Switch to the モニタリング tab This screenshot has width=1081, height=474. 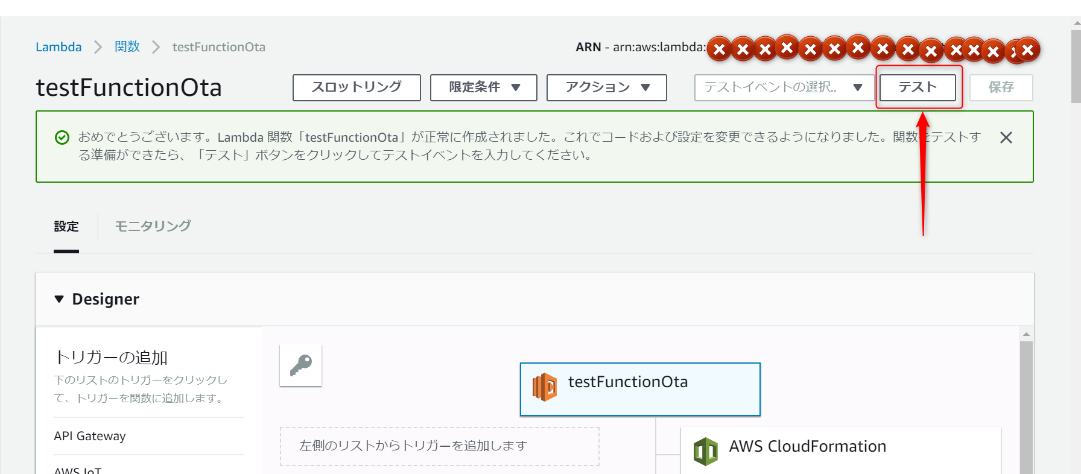[153, 226]
